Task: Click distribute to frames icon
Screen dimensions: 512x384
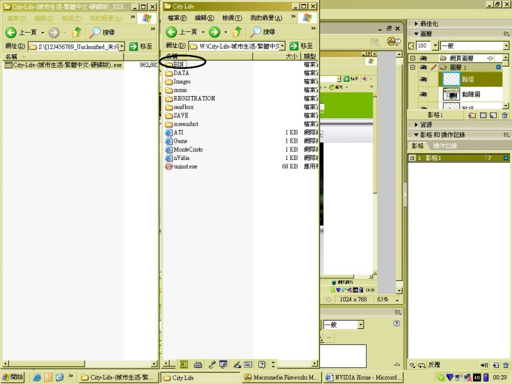Action: click(x=484, y=365)
